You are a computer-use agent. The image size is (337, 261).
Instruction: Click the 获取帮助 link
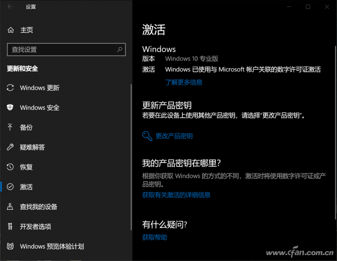154,237
